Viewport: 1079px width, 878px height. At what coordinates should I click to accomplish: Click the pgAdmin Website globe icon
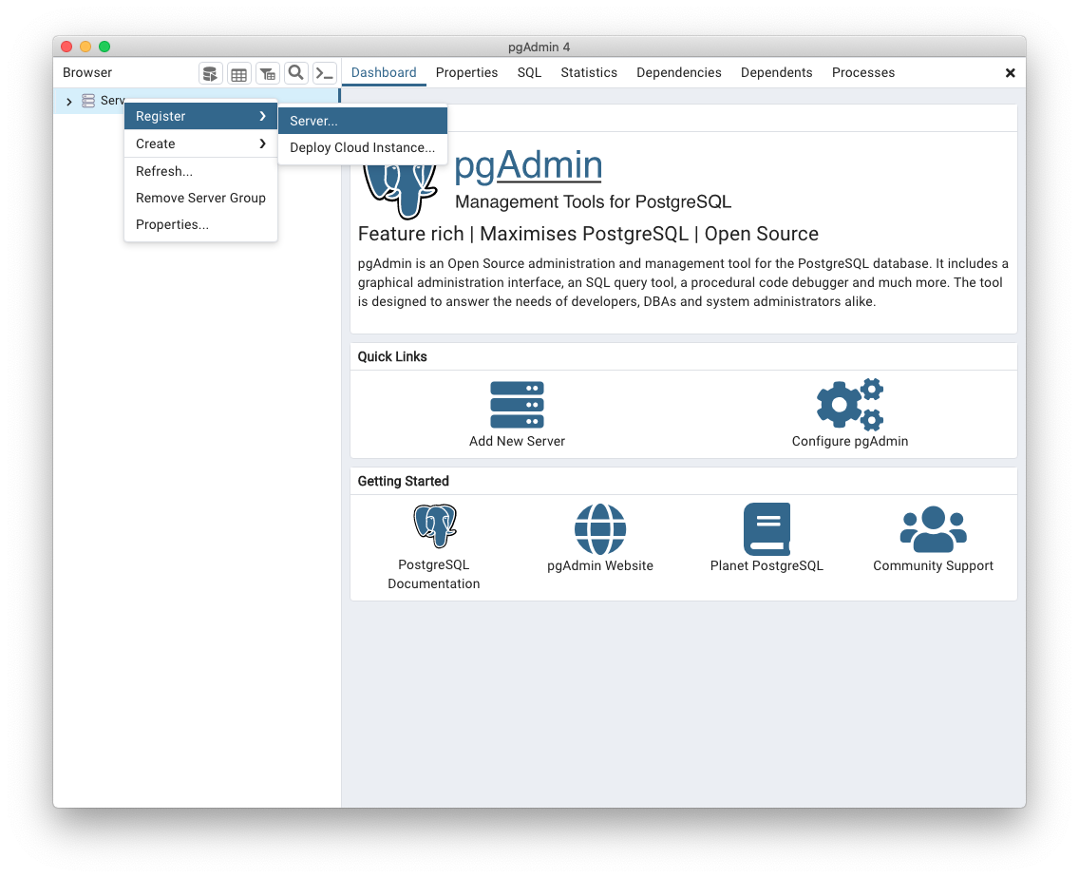(x=600, y=528)
